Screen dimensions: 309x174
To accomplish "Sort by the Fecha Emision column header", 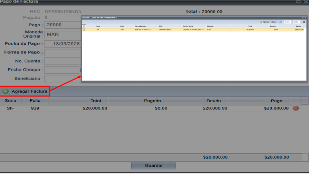I will pos(140,26).
